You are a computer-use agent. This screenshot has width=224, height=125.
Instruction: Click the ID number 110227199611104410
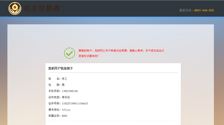(75, 104)
